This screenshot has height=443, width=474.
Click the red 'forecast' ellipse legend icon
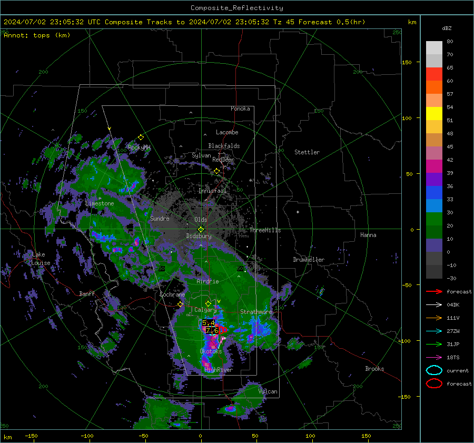[x=434, y=383]
